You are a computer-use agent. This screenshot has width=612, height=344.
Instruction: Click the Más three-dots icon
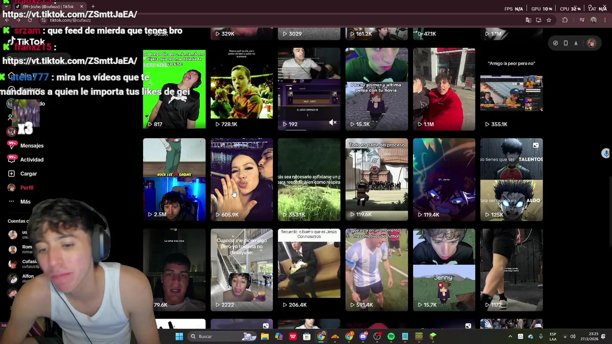point(11,202)
